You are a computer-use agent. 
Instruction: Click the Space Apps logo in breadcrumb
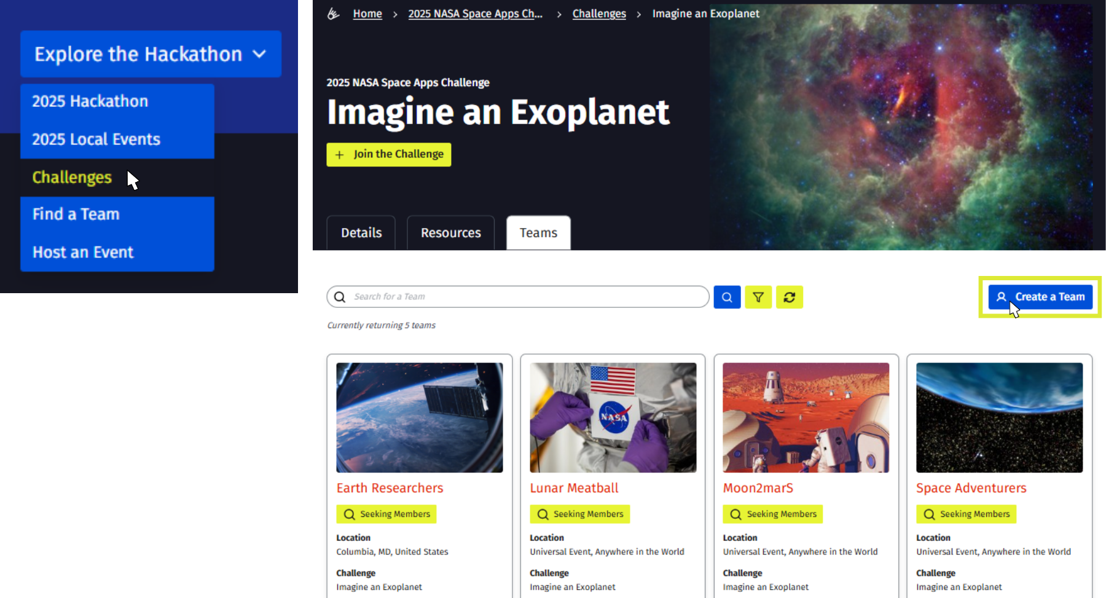[334, 14]
